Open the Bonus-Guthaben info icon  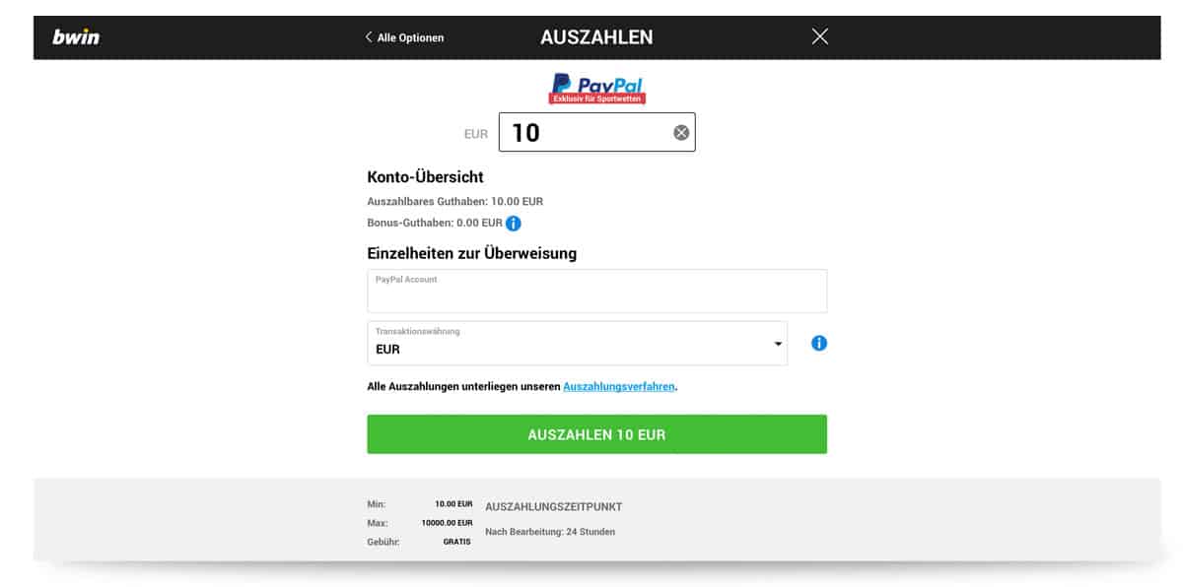click(513, 224)
